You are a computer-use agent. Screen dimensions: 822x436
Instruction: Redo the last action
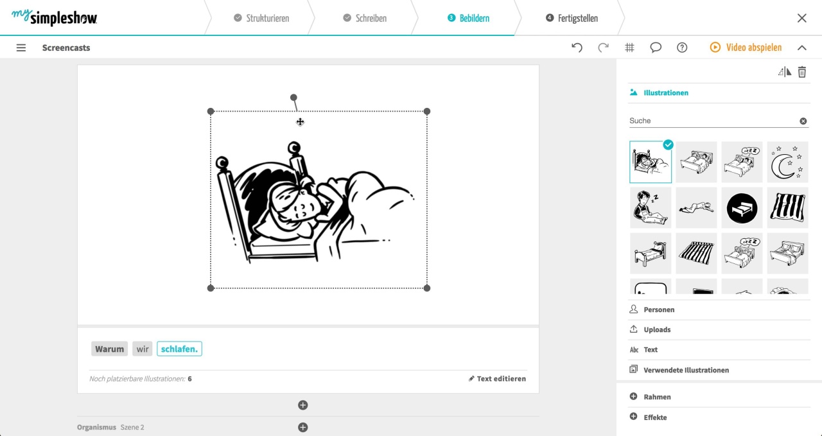pos(603,48)
